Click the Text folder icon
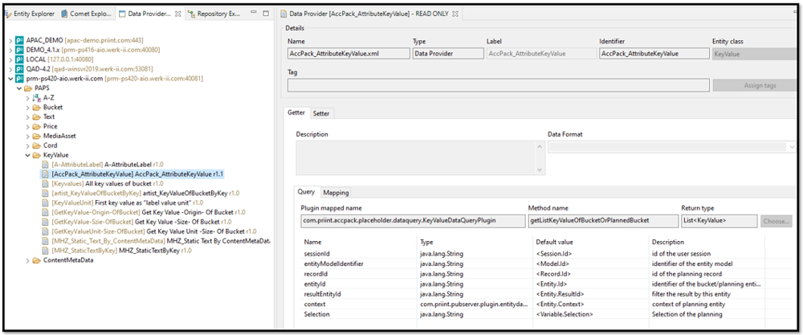 point(37,116)
